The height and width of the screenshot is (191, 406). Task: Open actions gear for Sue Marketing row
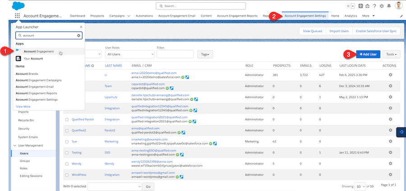click(391, 141)
